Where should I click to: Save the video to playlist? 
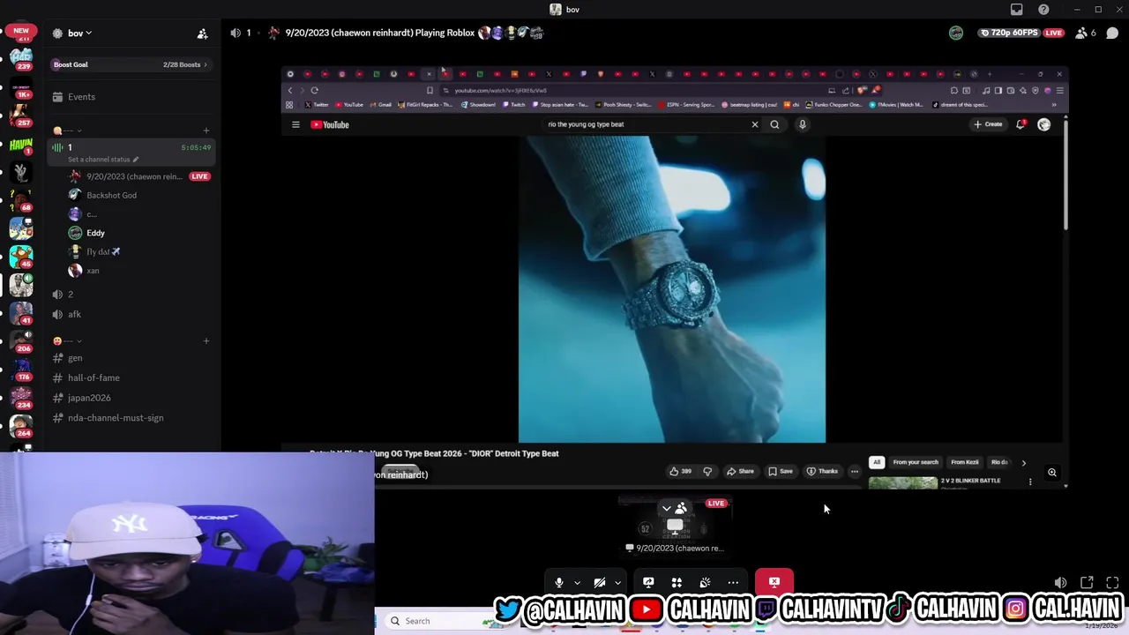(781, 471)
